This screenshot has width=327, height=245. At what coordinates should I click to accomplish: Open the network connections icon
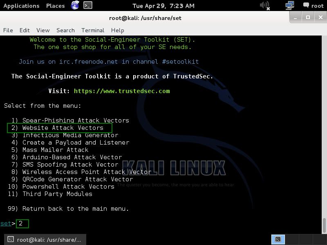pos(290,5)
